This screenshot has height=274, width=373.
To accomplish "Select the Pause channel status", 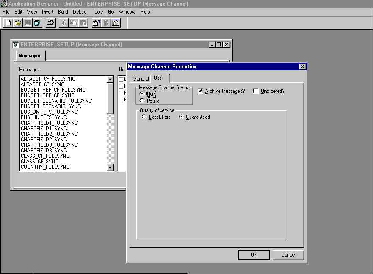I will (x=142, y=101).
